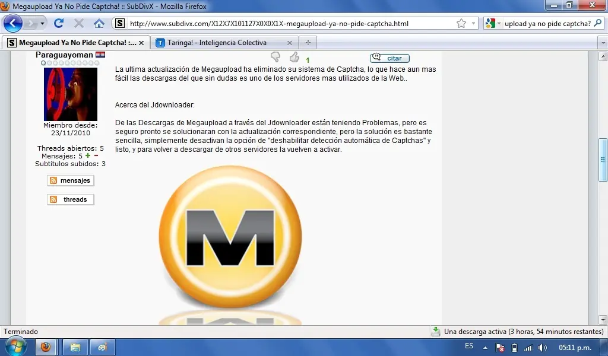Click the user reputation dots bar
The image size is (608, 356).
click(x=70, y=63)
